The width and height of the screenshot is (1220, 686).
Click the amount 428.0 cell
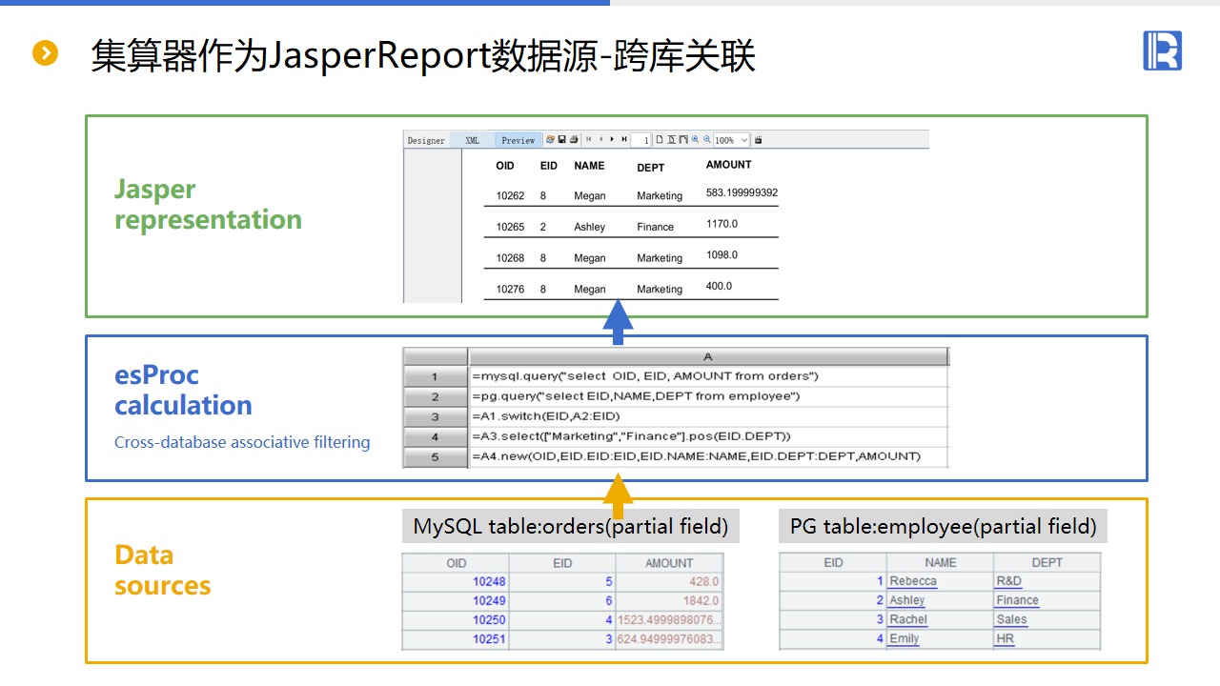(669, 581)
